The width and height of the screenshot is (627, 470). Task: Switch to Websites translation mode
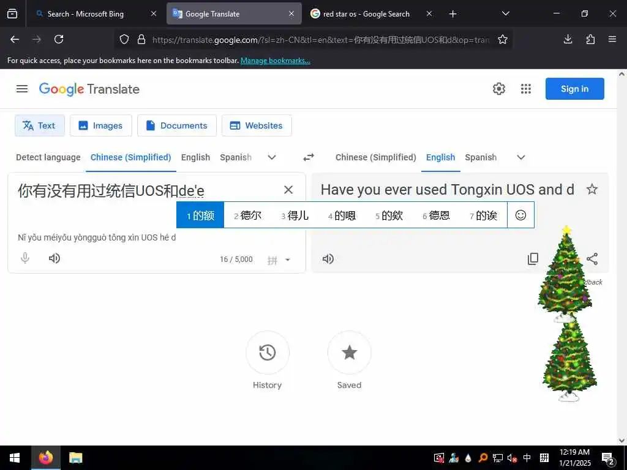pos(257,125)
